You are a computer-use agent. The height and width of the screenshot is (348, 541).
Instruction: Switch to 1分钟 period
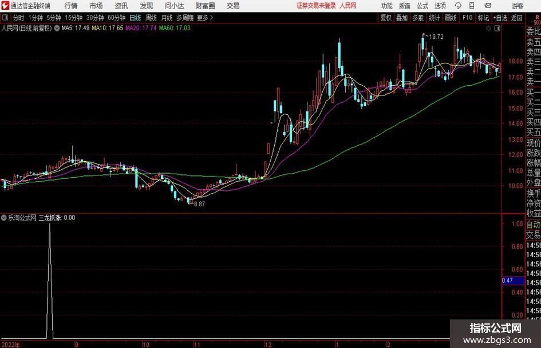[35, 18]
